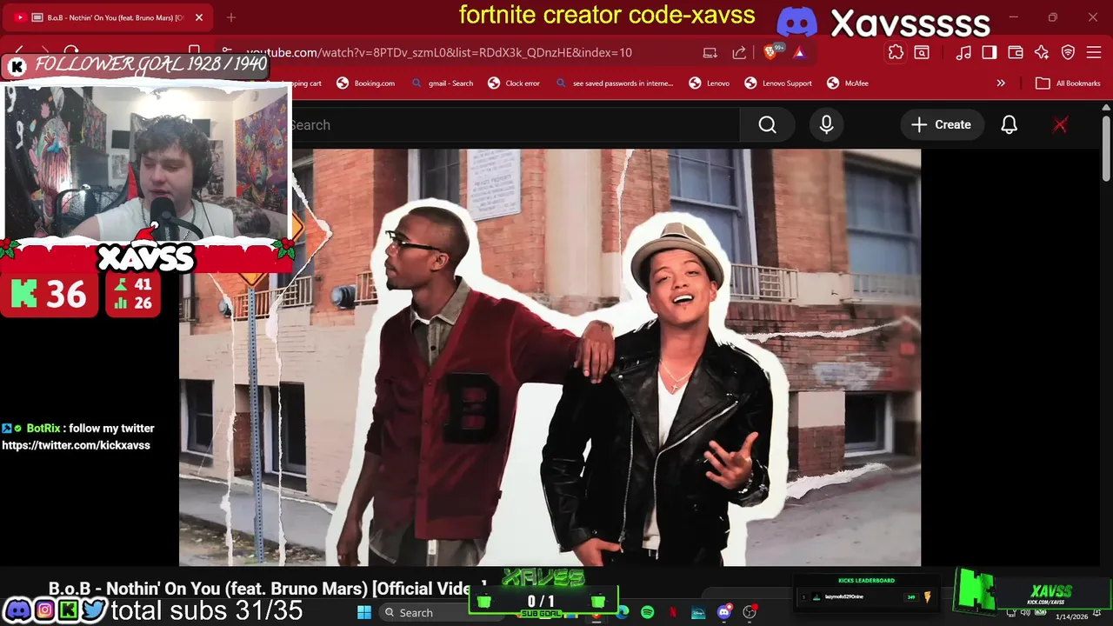This screenshot has height=626, width=1113.
Task: Open YouTube notifications bell
Action: 1009,125
